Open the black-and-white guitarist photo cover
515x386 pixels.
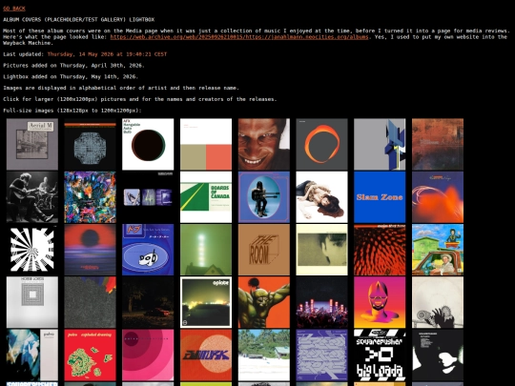pyautogui.click(x=32, y=197)
